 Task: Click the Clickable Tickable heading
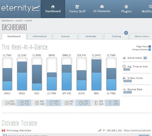(x=19, y=123)
